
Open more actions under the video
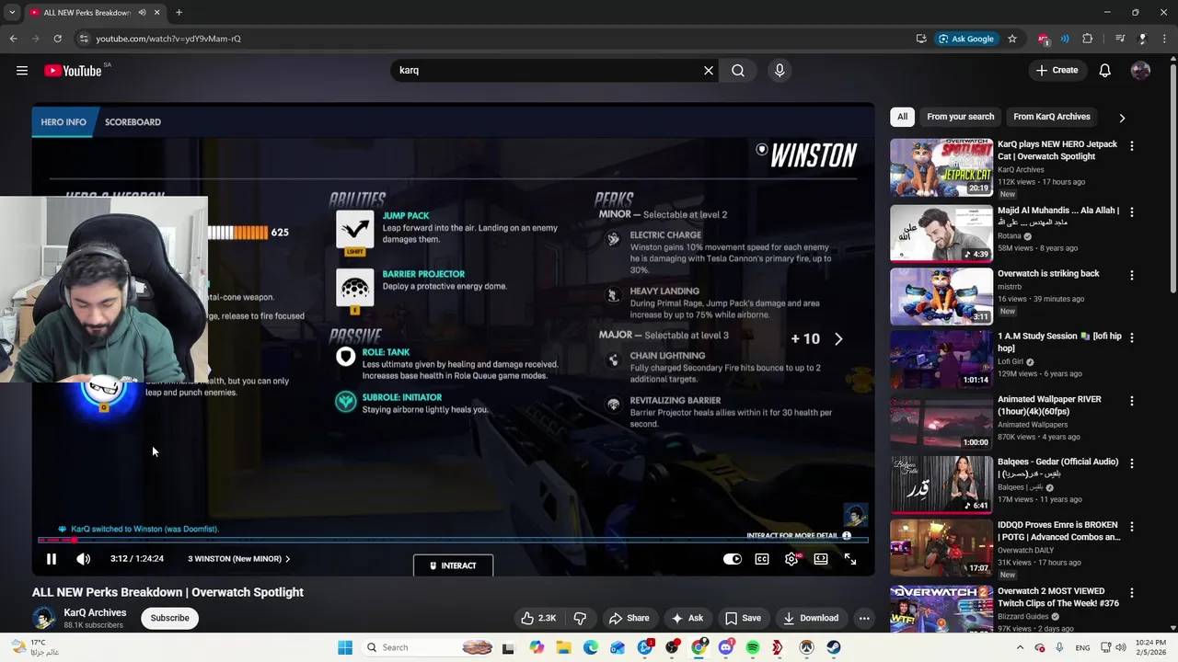864,618
